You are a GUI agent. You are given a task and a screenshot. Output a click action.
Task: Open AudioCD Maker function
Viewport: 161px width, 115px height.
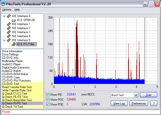pyautogui.click(x=11, y=71)
